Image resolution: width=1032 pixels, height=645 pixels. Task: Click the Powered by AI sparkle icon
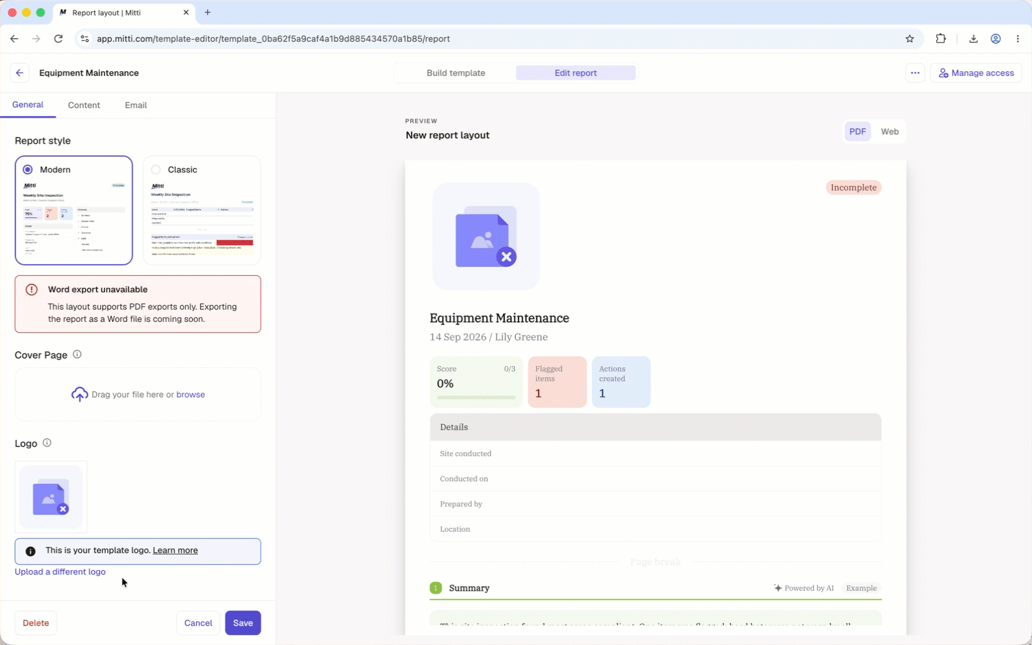point(778,588)
